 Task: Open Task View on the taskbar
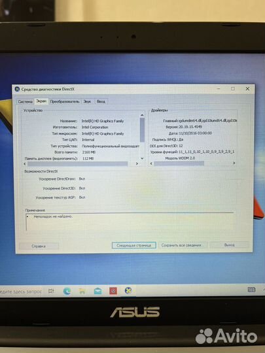(x=51, y=291)
